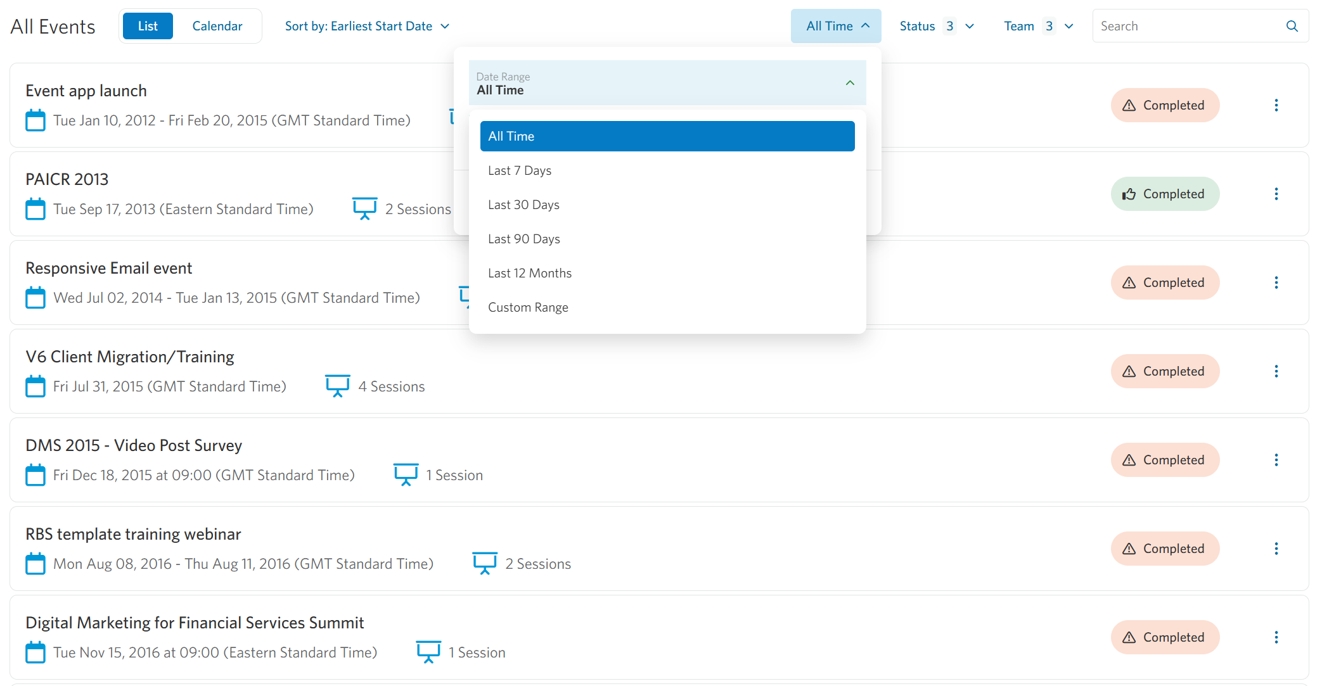Open the V6 Client Migration/Training event
This screenshot has height=686, width=1322.
click(x=130, y=357)
